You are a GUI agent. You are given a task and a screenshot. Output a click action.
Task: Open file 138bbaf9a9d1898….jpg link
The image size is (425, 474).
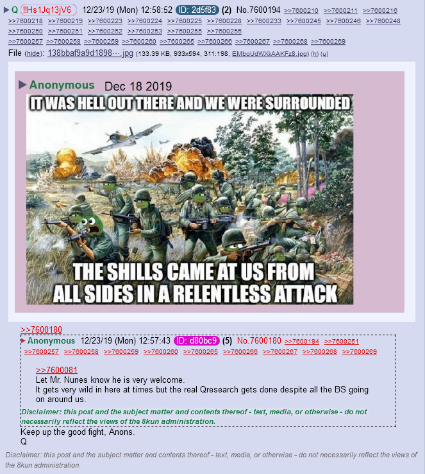(90, 53)
